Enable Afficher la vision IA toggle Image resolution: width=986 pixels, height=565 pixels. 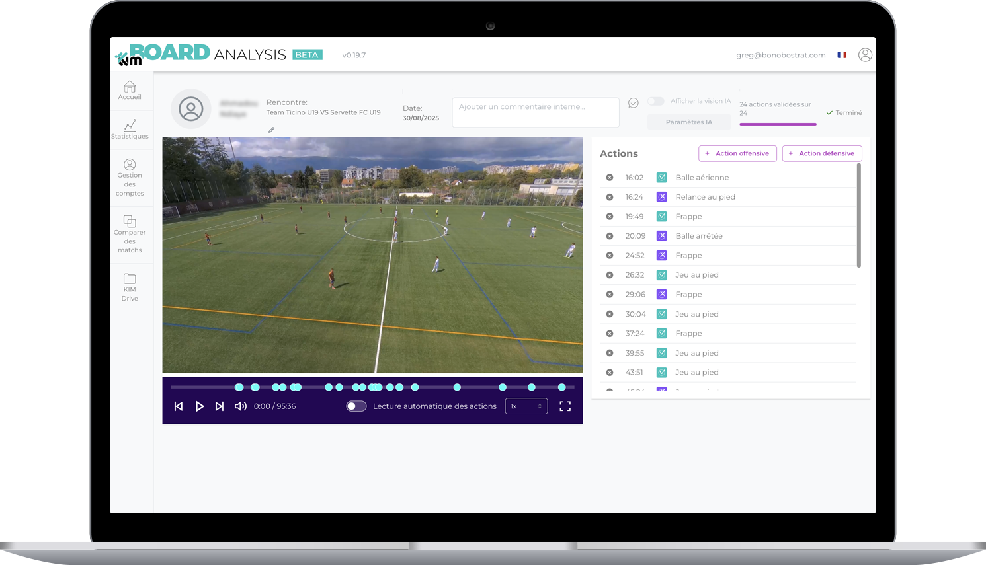pyautogui.click(x=655, y=102)
